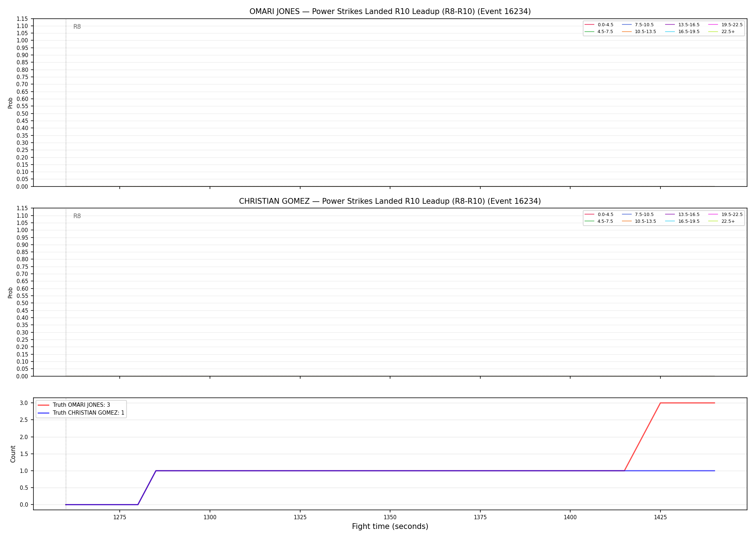Click the CHRISTIAN GOMEZ Power Strikes chart title
The width and height of the screenshot is (755, 539).
coord(390,201)
